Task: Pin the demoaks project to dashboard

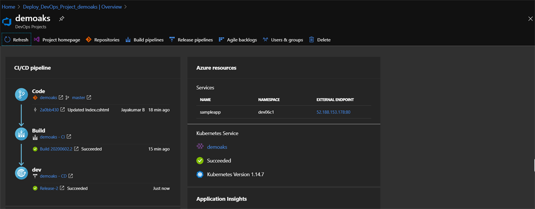Action: [62, 18]
